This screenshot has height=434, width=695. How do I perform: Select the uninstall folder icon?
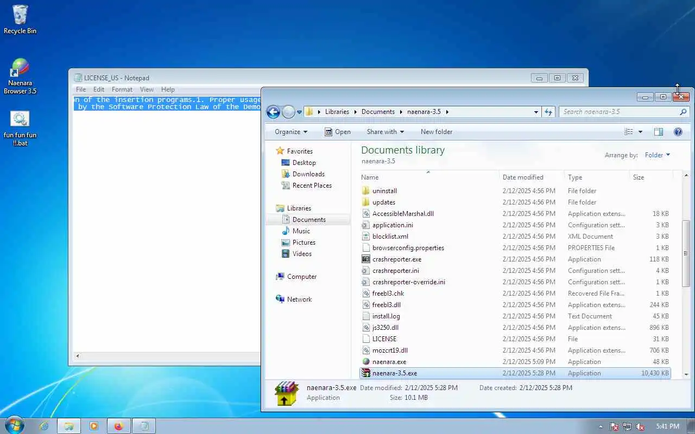point(365,191)
